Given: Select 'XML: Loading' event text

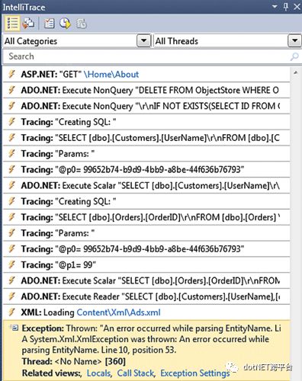Looking at the screenshot, I should click(47, 312).
